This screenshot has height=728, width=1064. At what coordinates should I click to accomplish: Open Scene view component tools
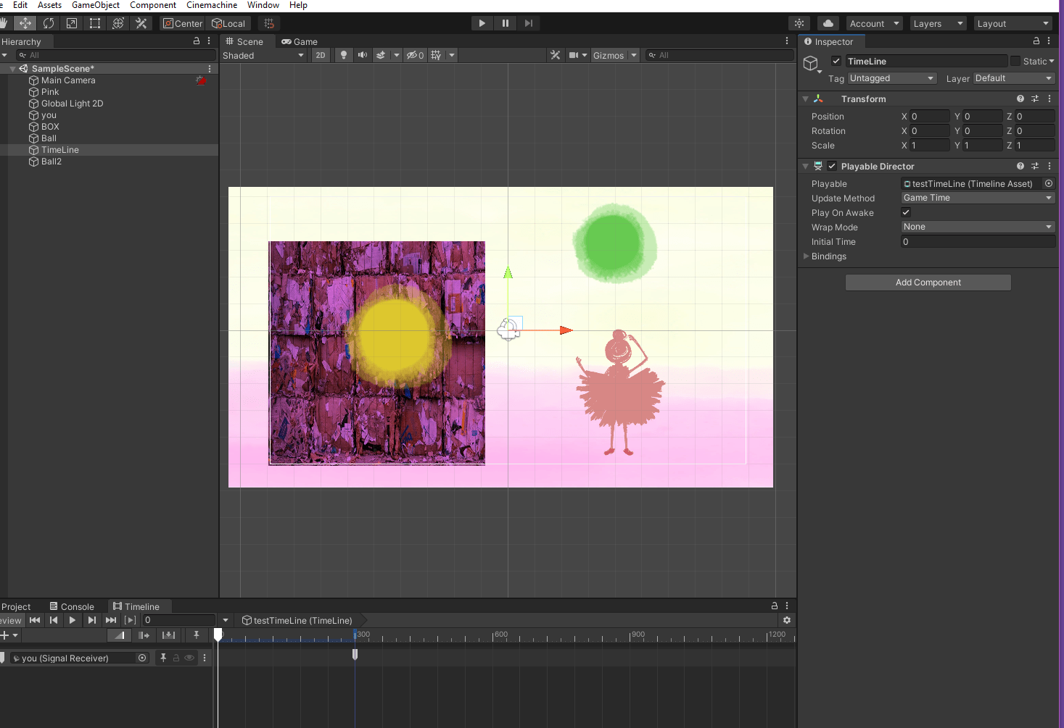point(556,55)
